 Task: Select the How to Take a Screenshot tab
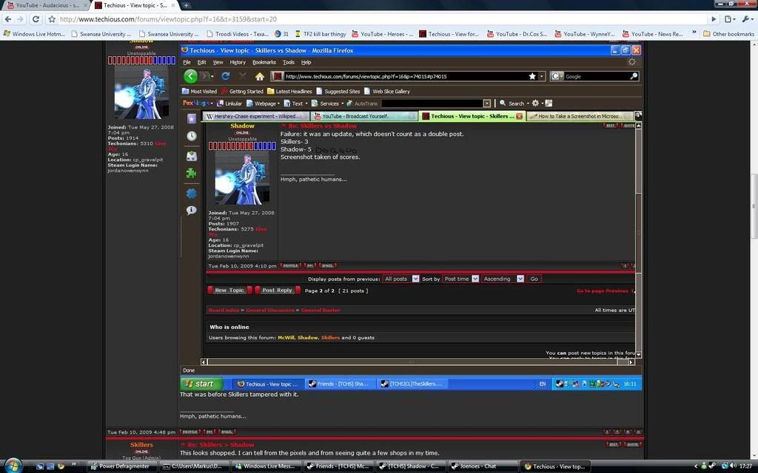click(x=580, y=116)
